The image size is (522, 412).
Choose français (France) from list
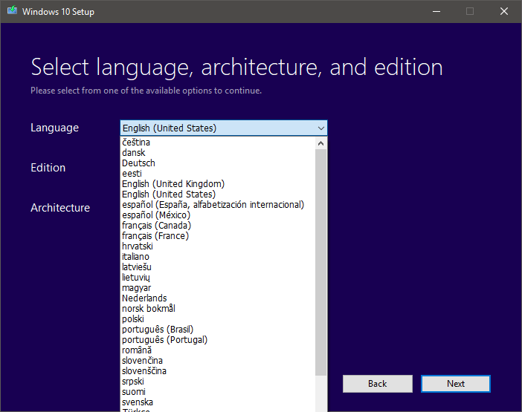coord(218,236)
